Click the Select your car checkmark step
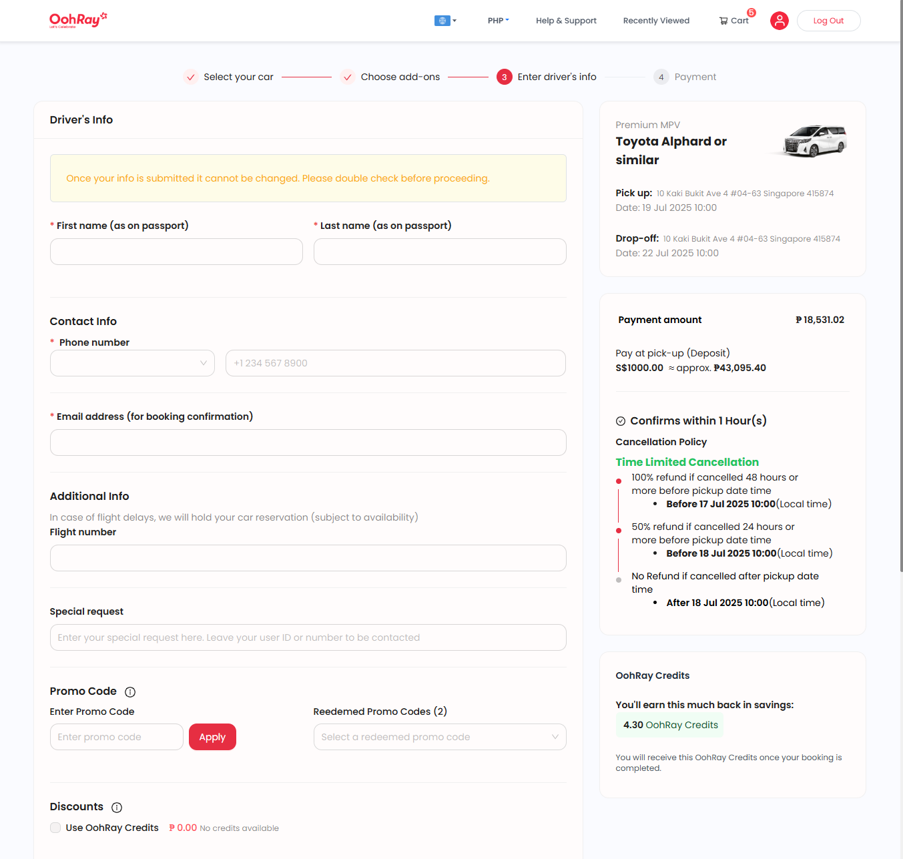Viewport: 903px width, 859px height. tap(190, 77)
